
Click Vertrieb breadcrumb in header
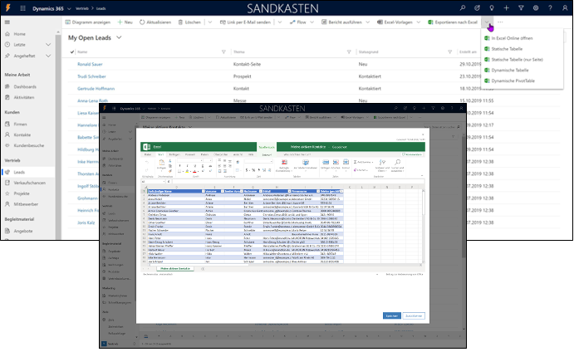point(82,8)
